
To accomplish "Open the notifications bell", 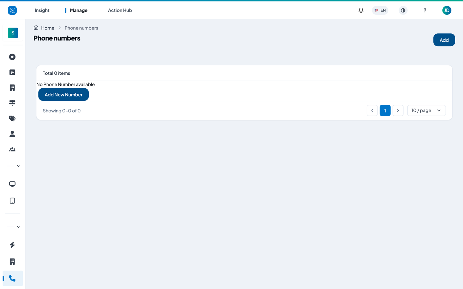I will [x=361, y=10].
